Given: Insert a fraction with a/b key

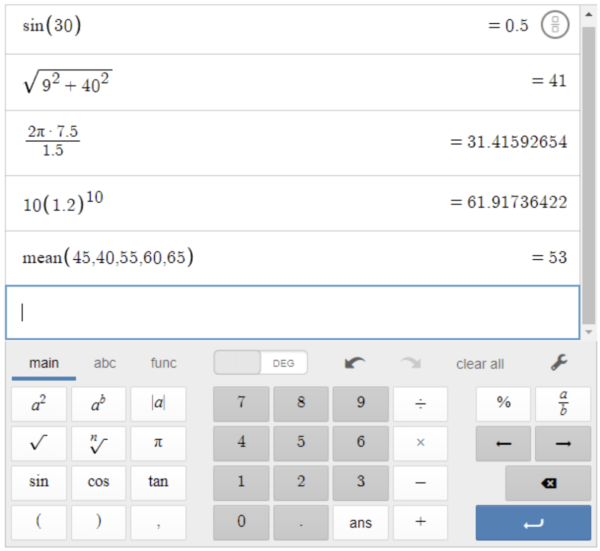Looking at the screenshot, I should pyautogui.click(x=563, y=404).
